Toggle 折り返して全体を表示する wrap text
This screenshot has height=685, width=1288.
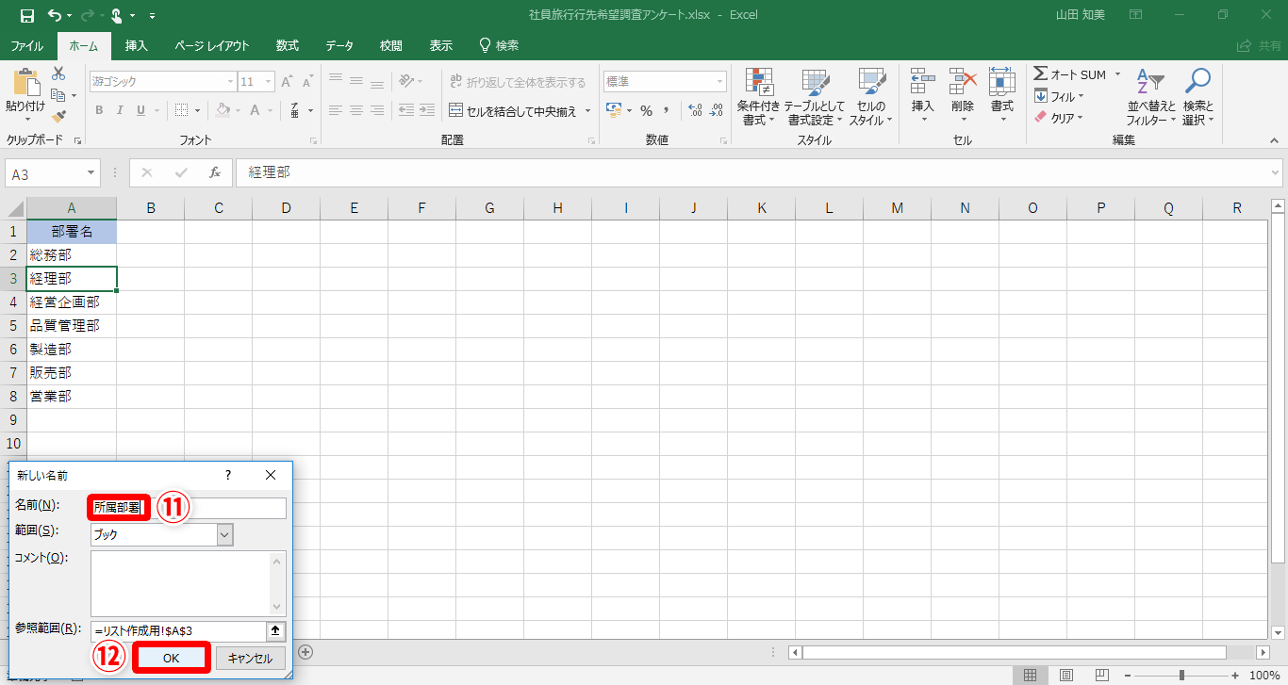coord(517,82)
